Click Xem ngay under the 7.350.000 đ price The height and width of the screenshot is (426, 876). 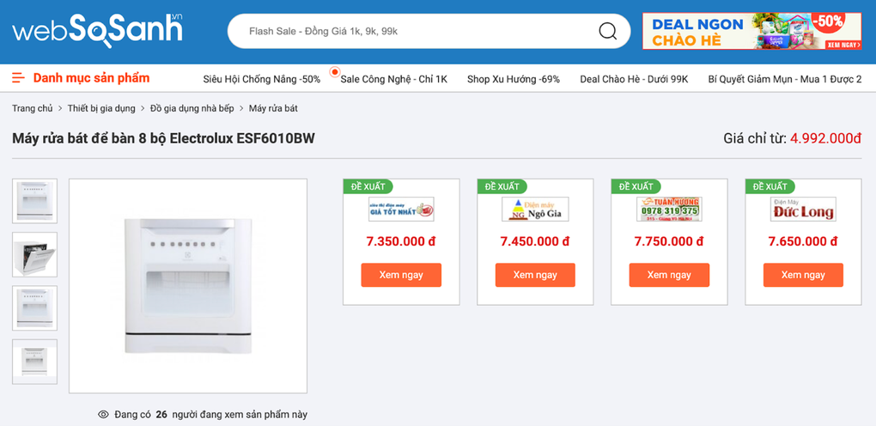click(x=401, y=275)
